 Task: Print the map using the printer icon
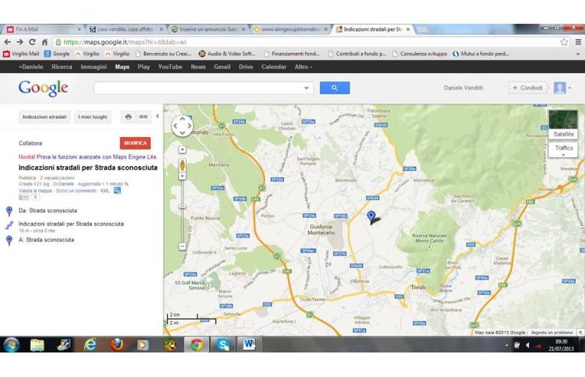(x=128, y=117)
